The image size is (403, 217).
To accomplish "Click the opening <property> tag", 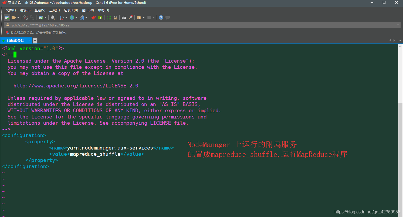I will pyautogui.click(x=40, y=142).
